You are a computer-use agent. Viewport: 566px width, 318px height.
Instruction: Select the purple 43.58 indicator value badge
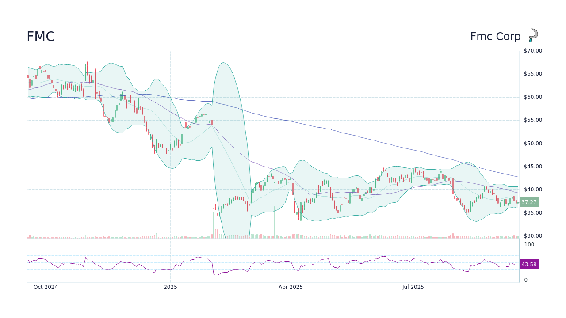click(x=529, y=264)
